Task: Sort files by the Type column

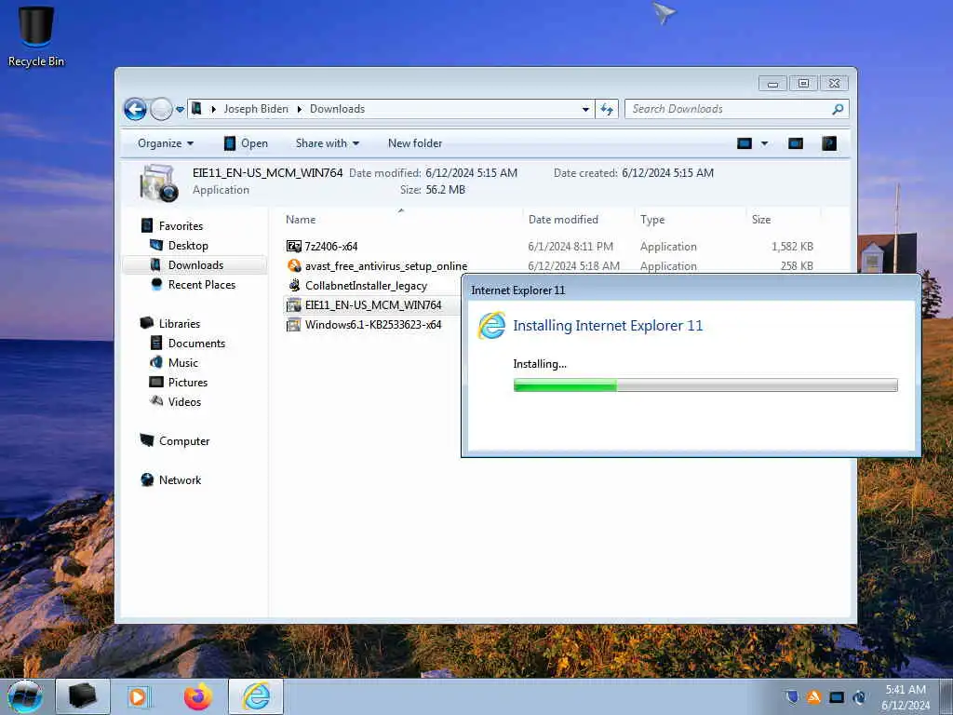Action: click(652, 220)
